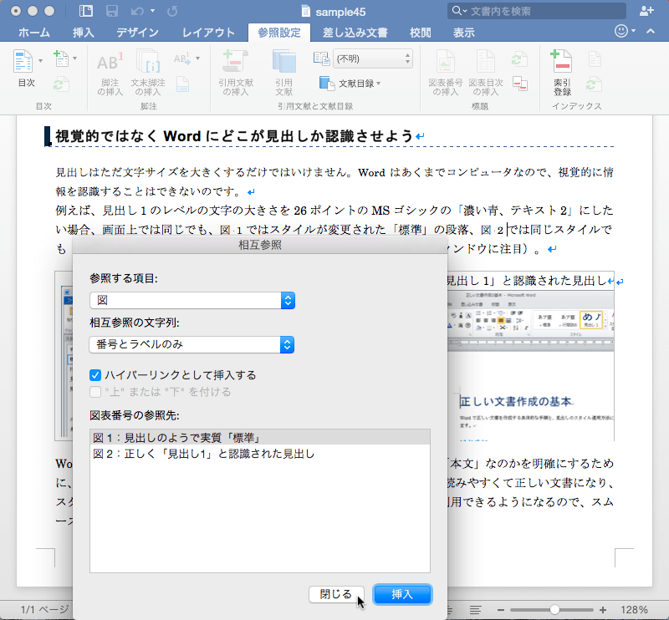Screen dimensions: 669x620
Task: Select 図 2：正しく「見出し1」と認識された見出し
Action: [260, 454]
